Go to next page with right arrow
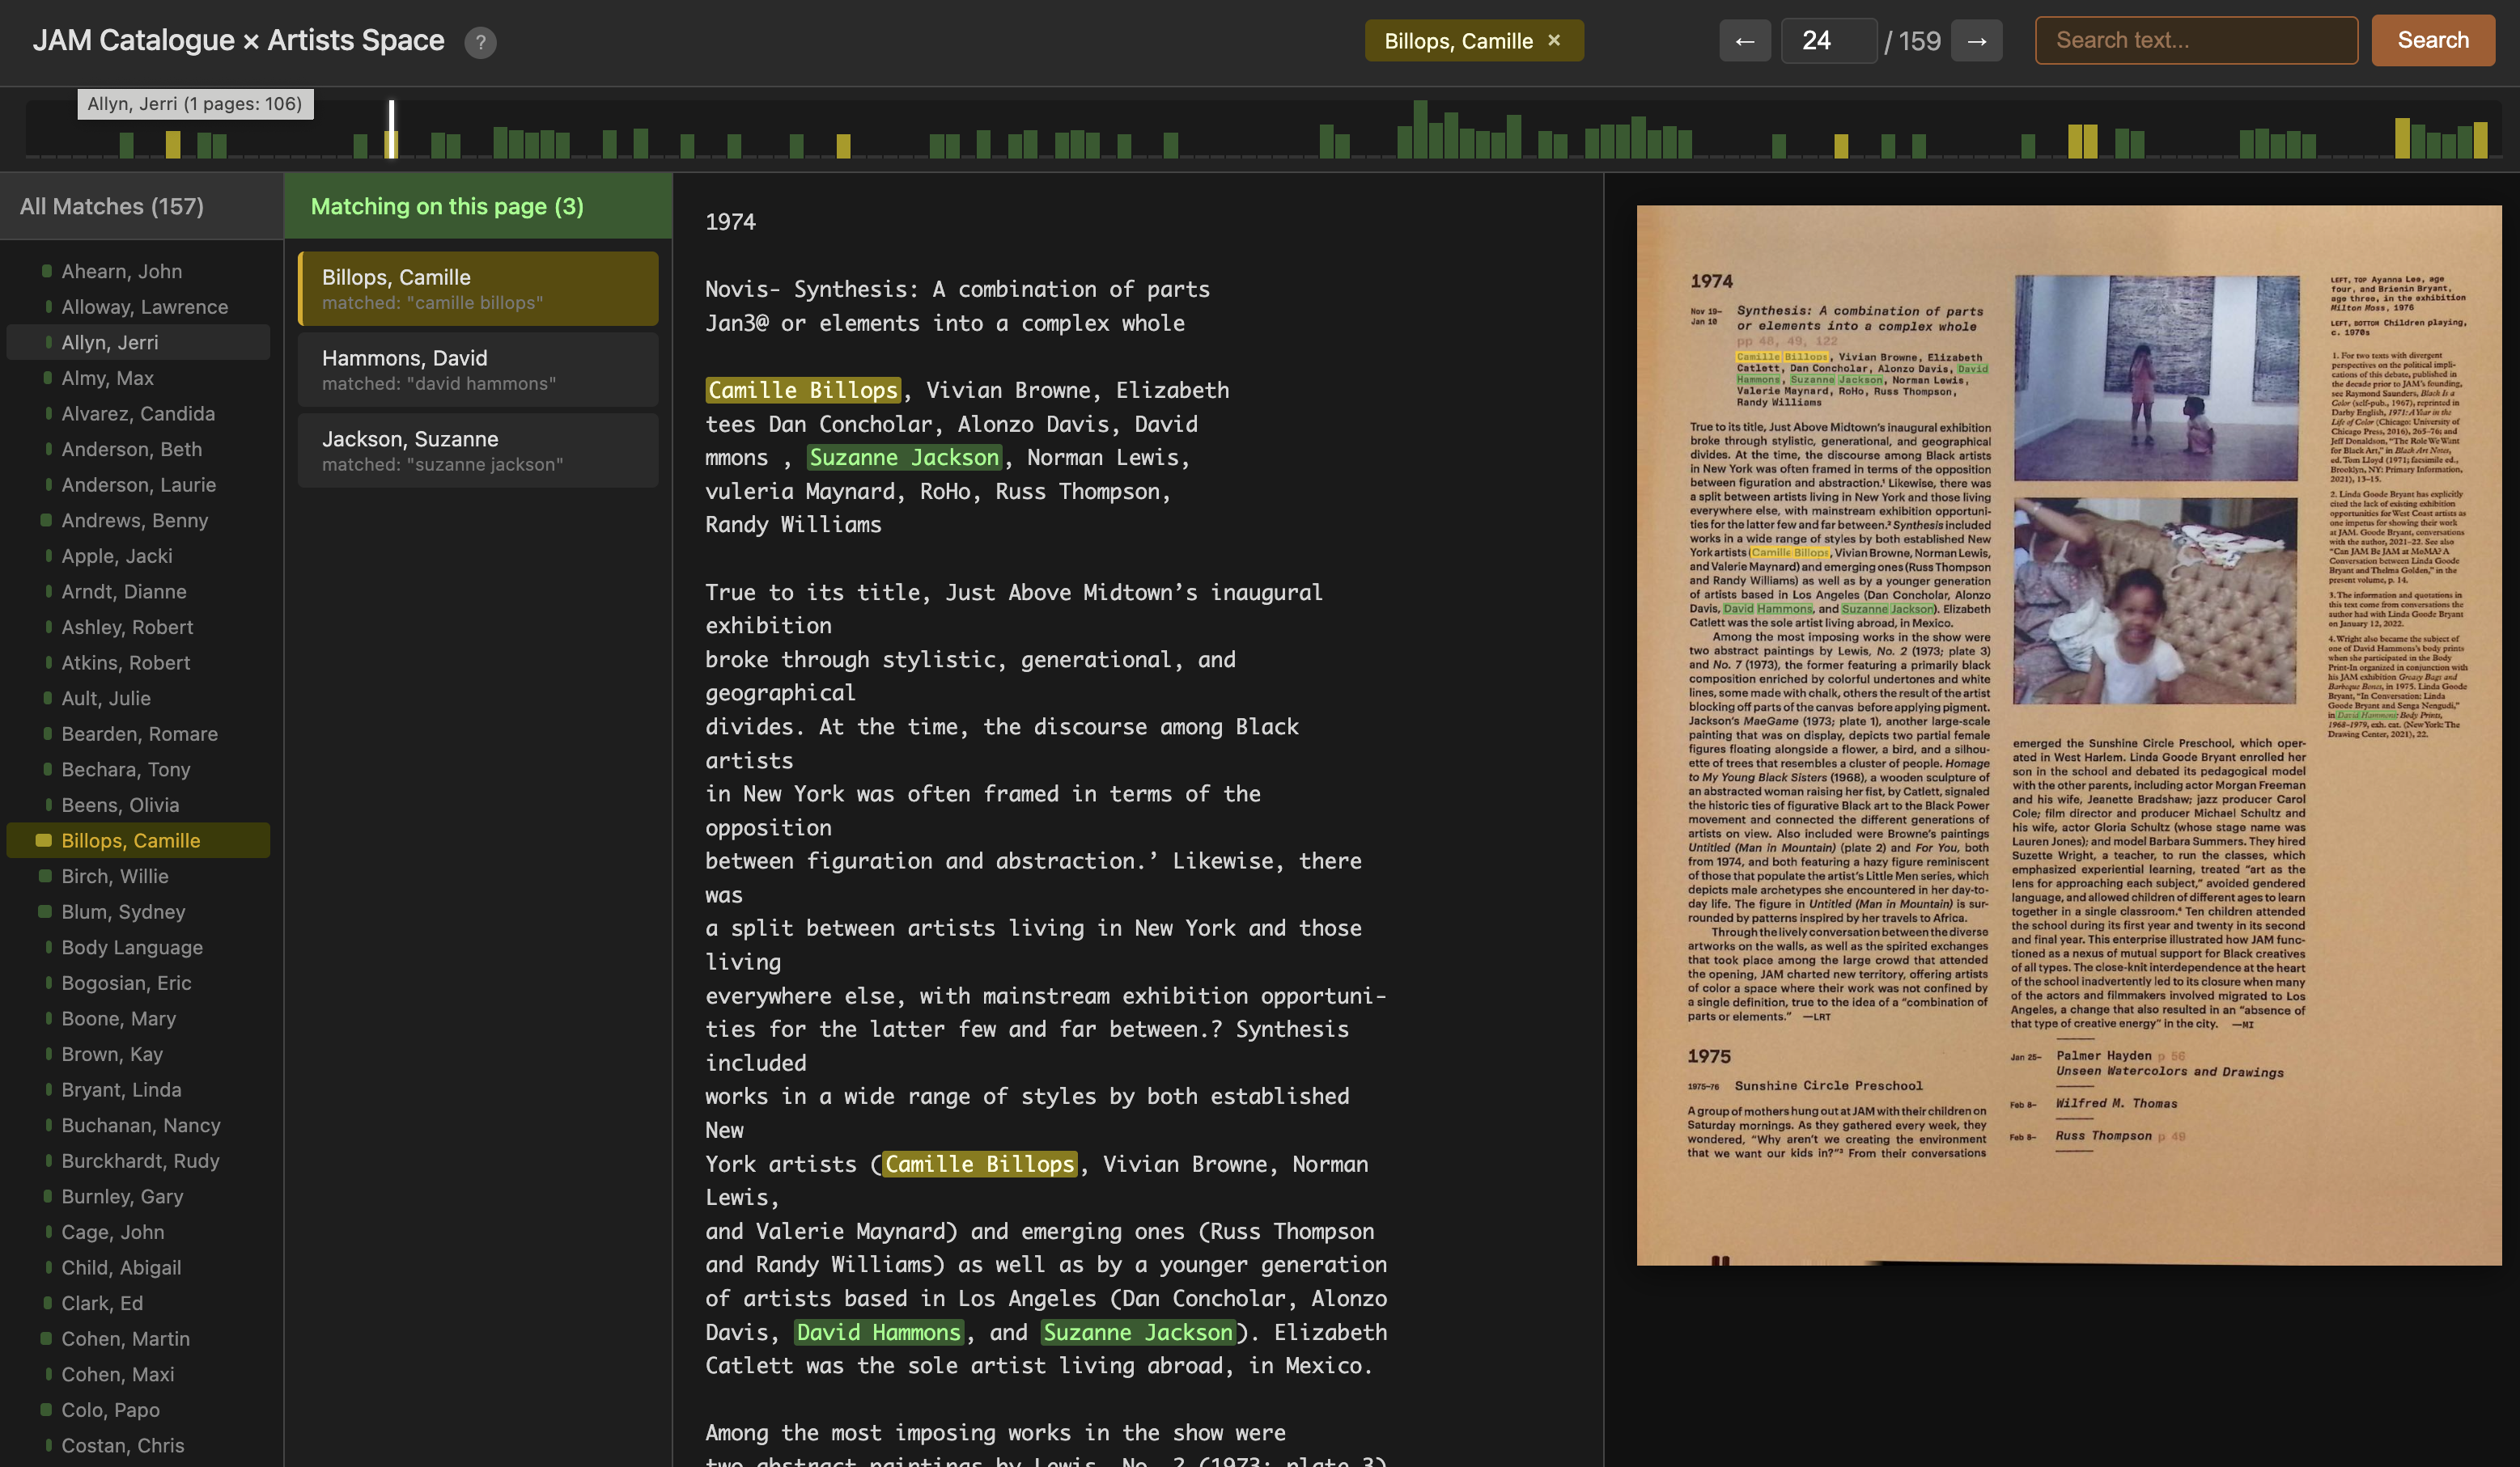Image resolution: width=2520 pixels, height=1467 pixels. tap(1976, 41)
